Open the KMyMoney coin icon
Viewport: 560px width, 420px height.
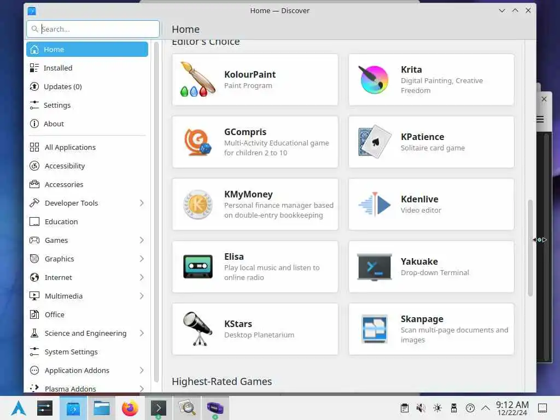pos(197,205)
